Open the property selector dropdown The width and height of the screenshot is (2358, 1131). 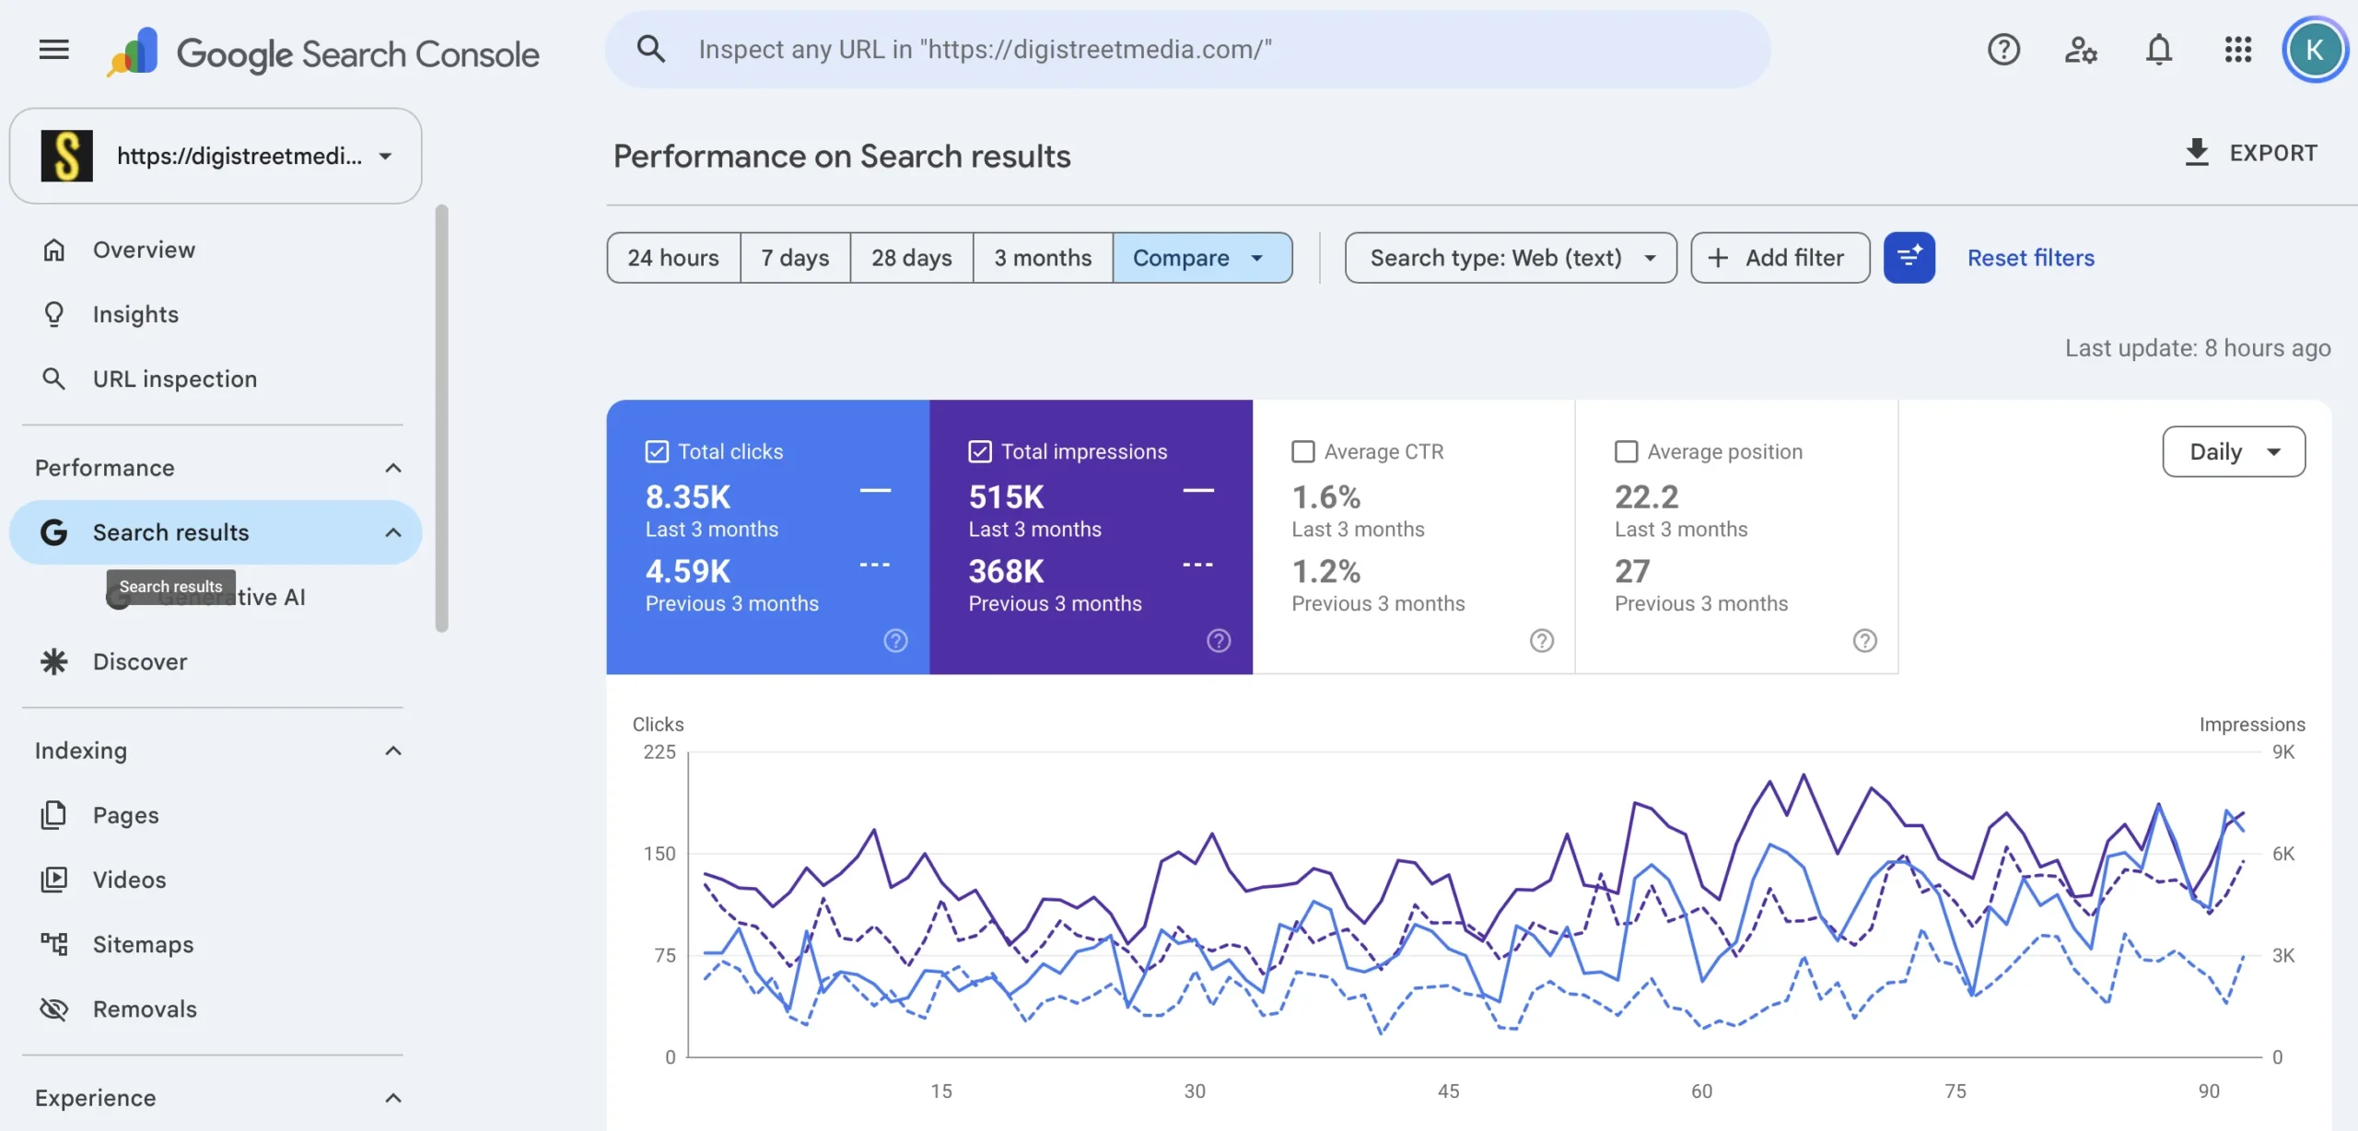click(216, 156)
